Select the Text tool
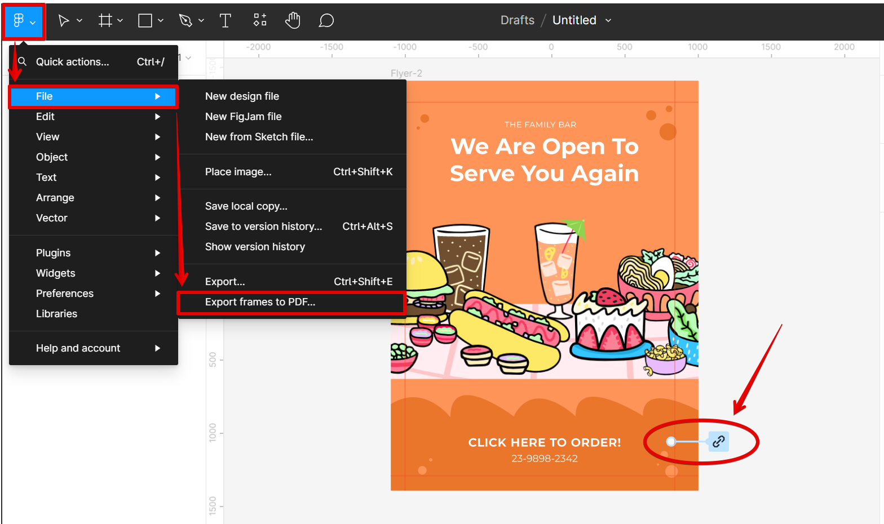This screenshot has height=524, width=884. 225,21
